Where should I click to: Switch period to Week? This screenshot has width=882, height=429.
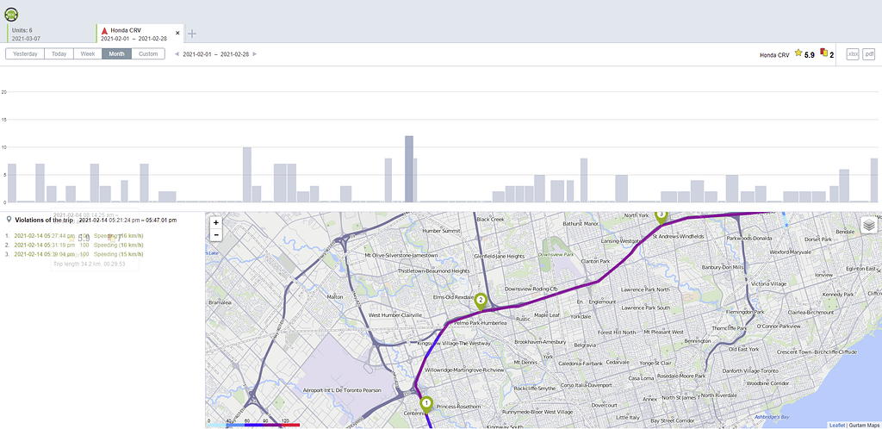(x=87, y=53)
